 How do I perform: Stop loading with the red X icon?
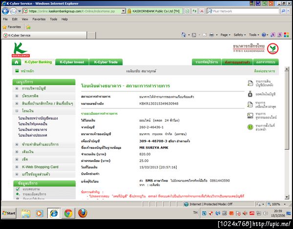click(202, 11)
